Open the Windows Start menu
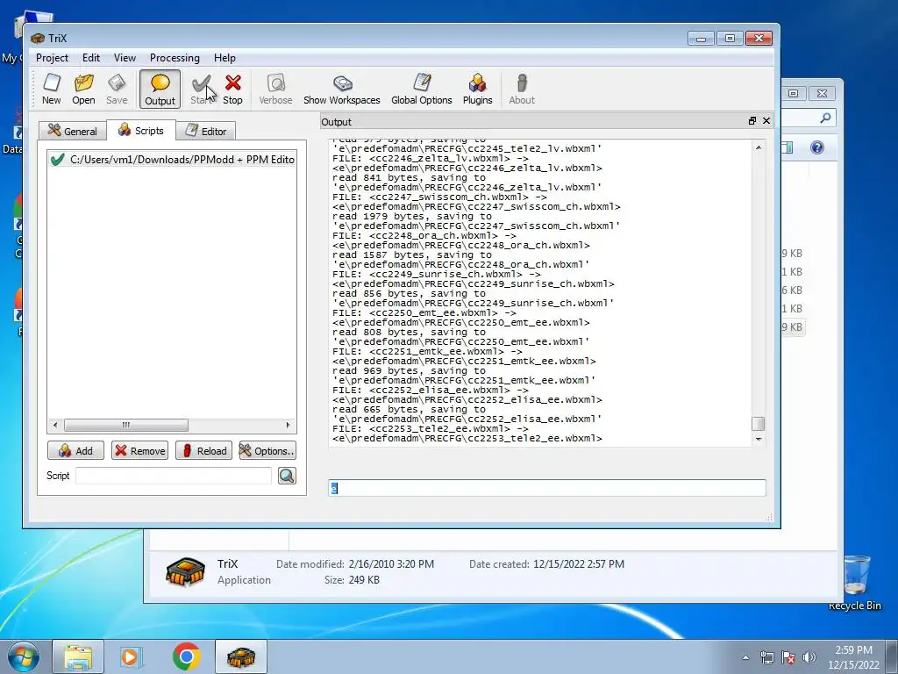898x674 pixels. point(23,656)
